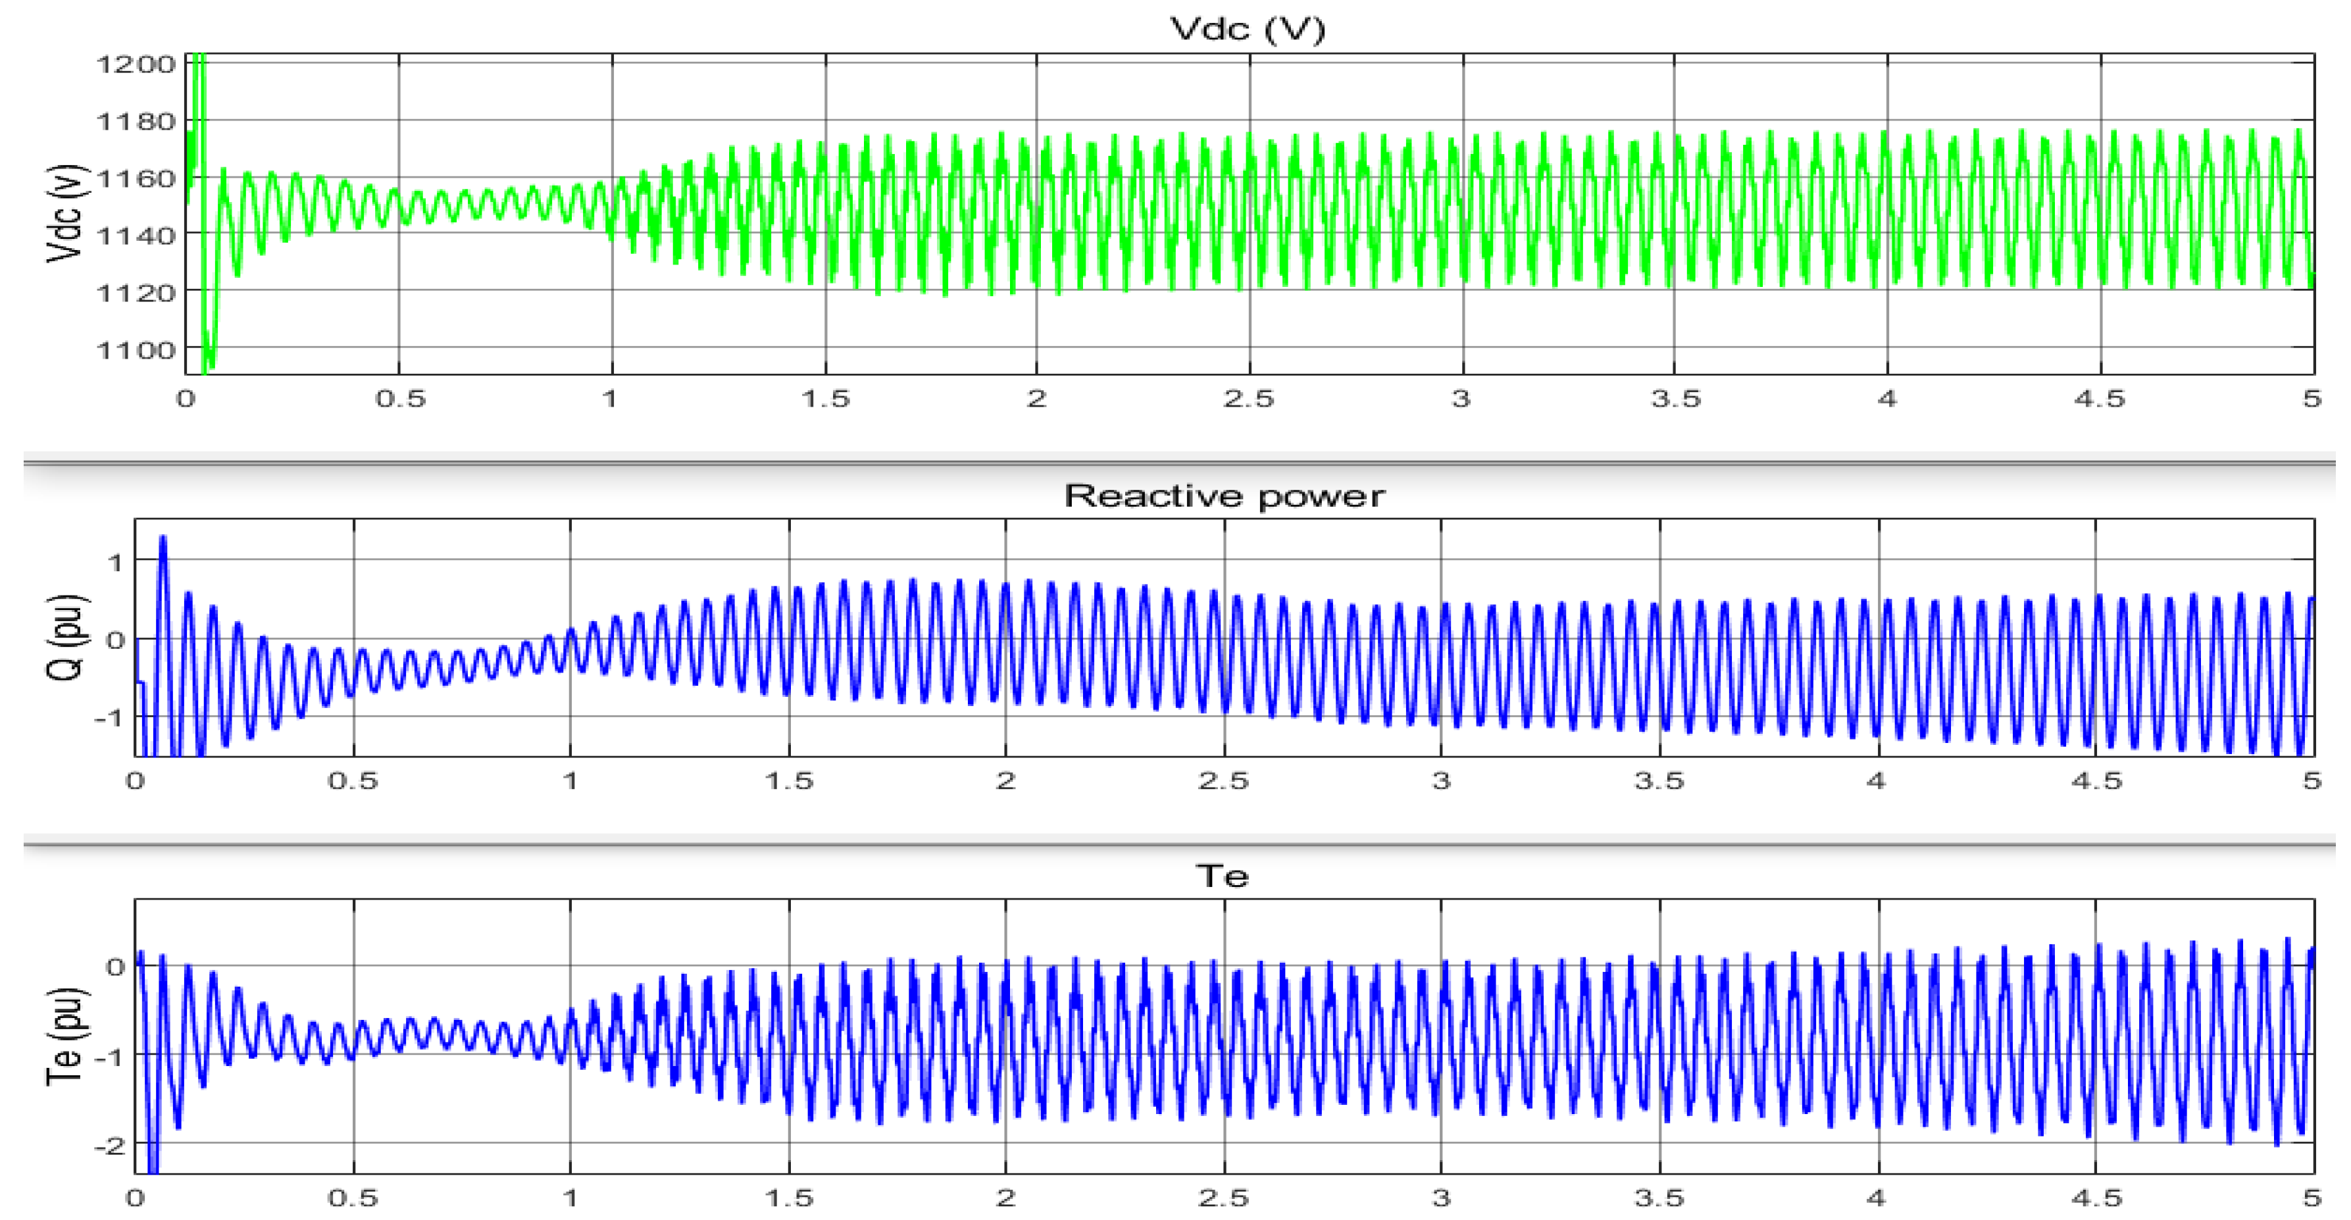Click the separator line above Reactive power plot
Screen dimensions: 2351x1220
point(1177,463)
